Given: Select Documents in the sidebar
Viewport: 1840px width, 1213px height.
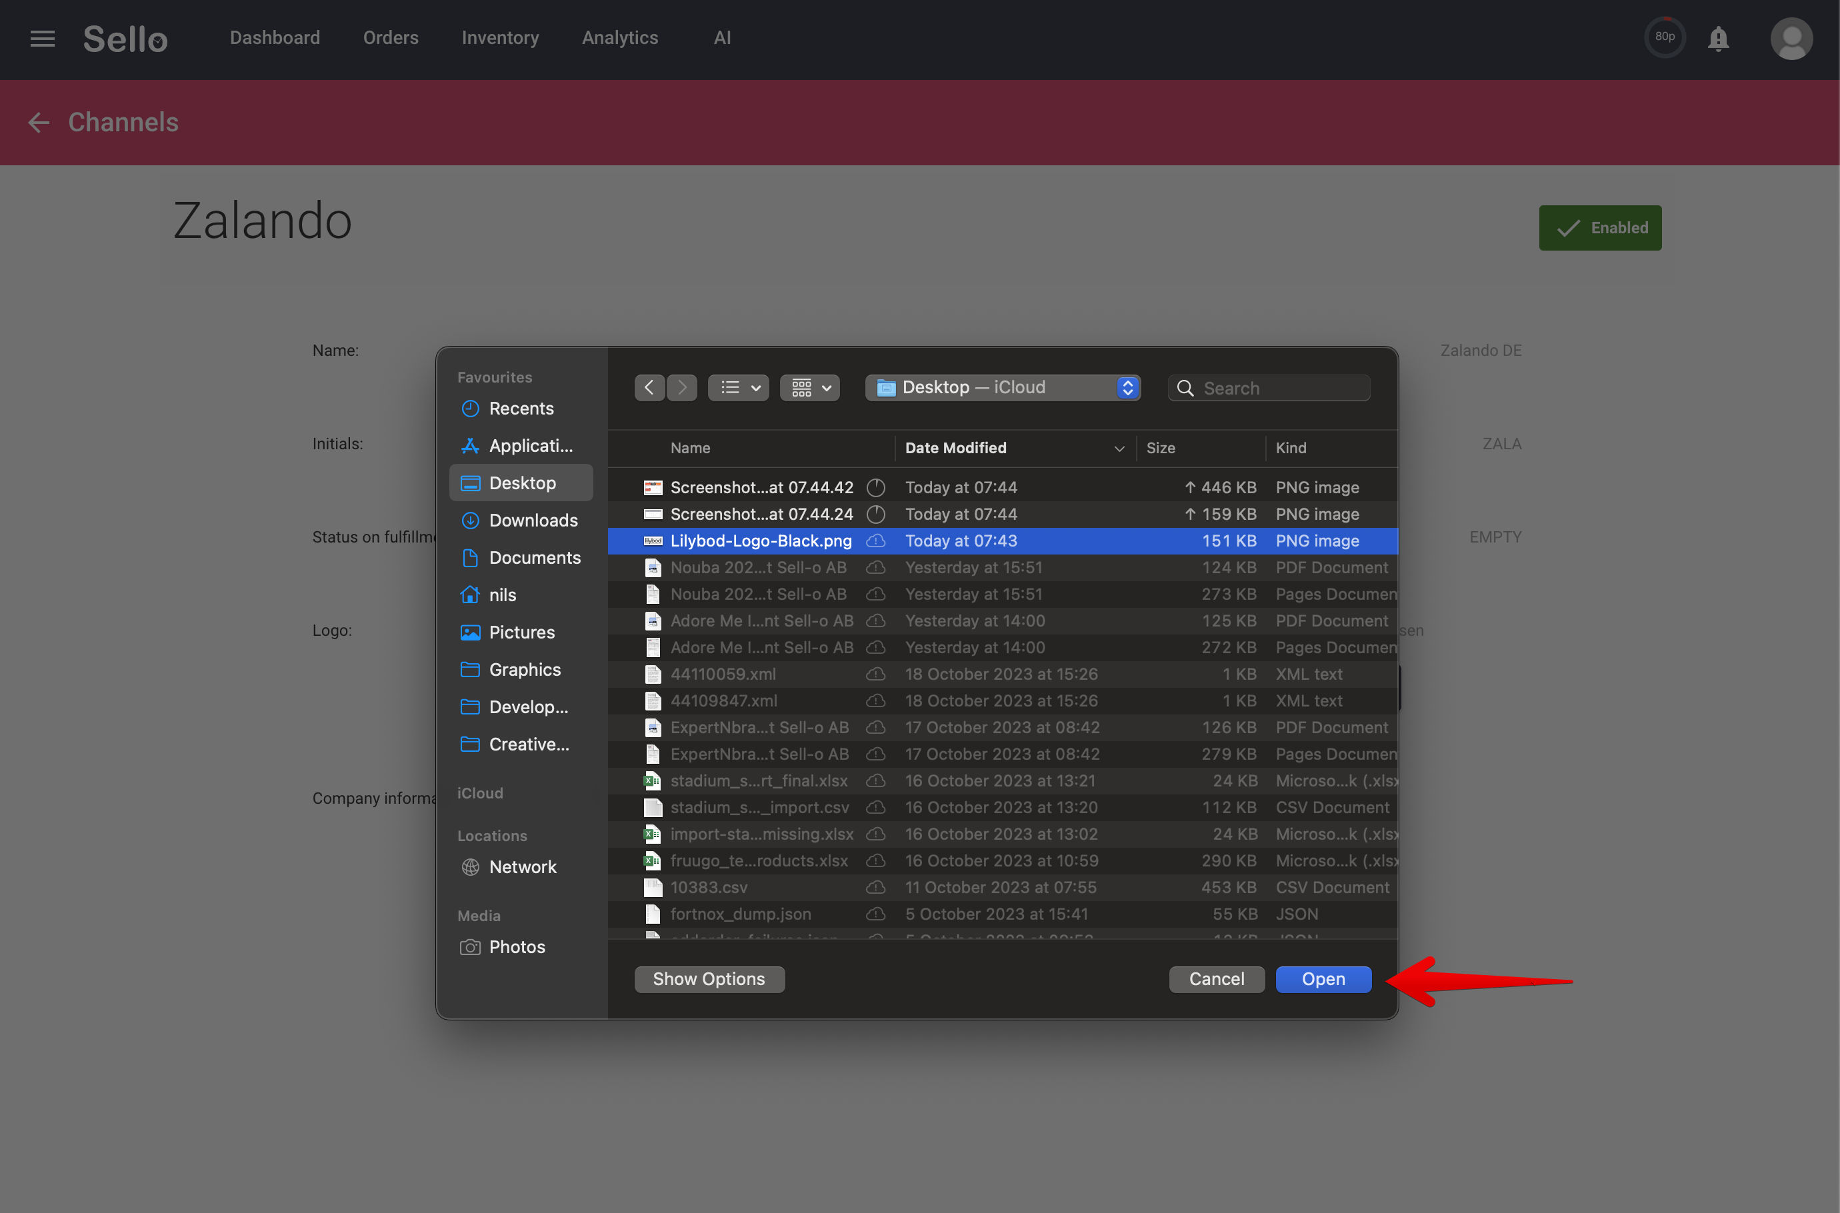Looking at the screenshot, I should coord(521,558).
